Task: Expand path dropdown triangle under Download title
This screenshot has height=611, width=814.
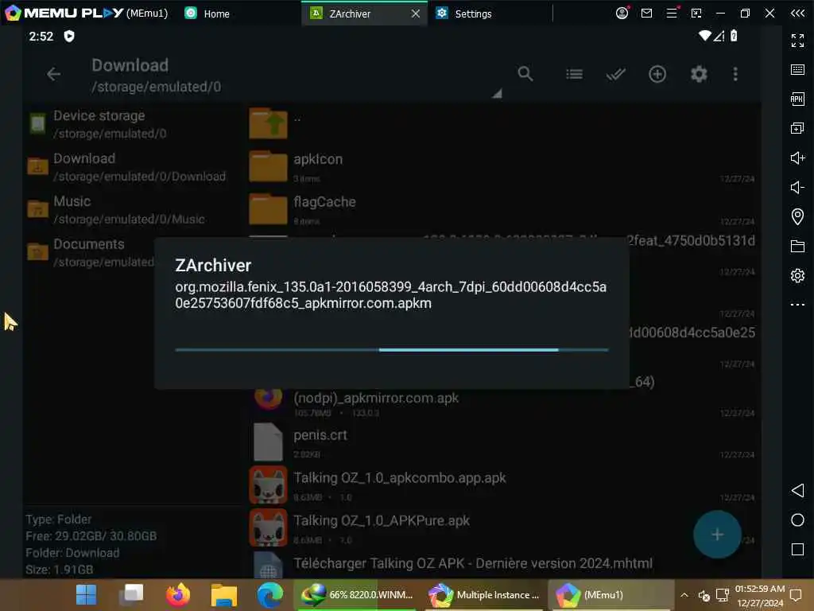Action: 498,94
